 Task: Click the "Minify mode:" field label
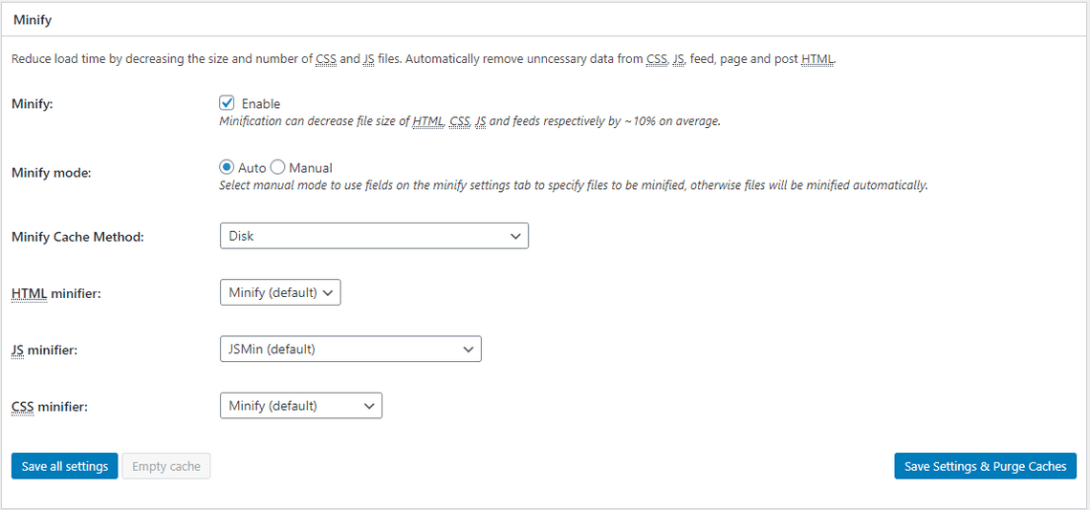[49, 173]
